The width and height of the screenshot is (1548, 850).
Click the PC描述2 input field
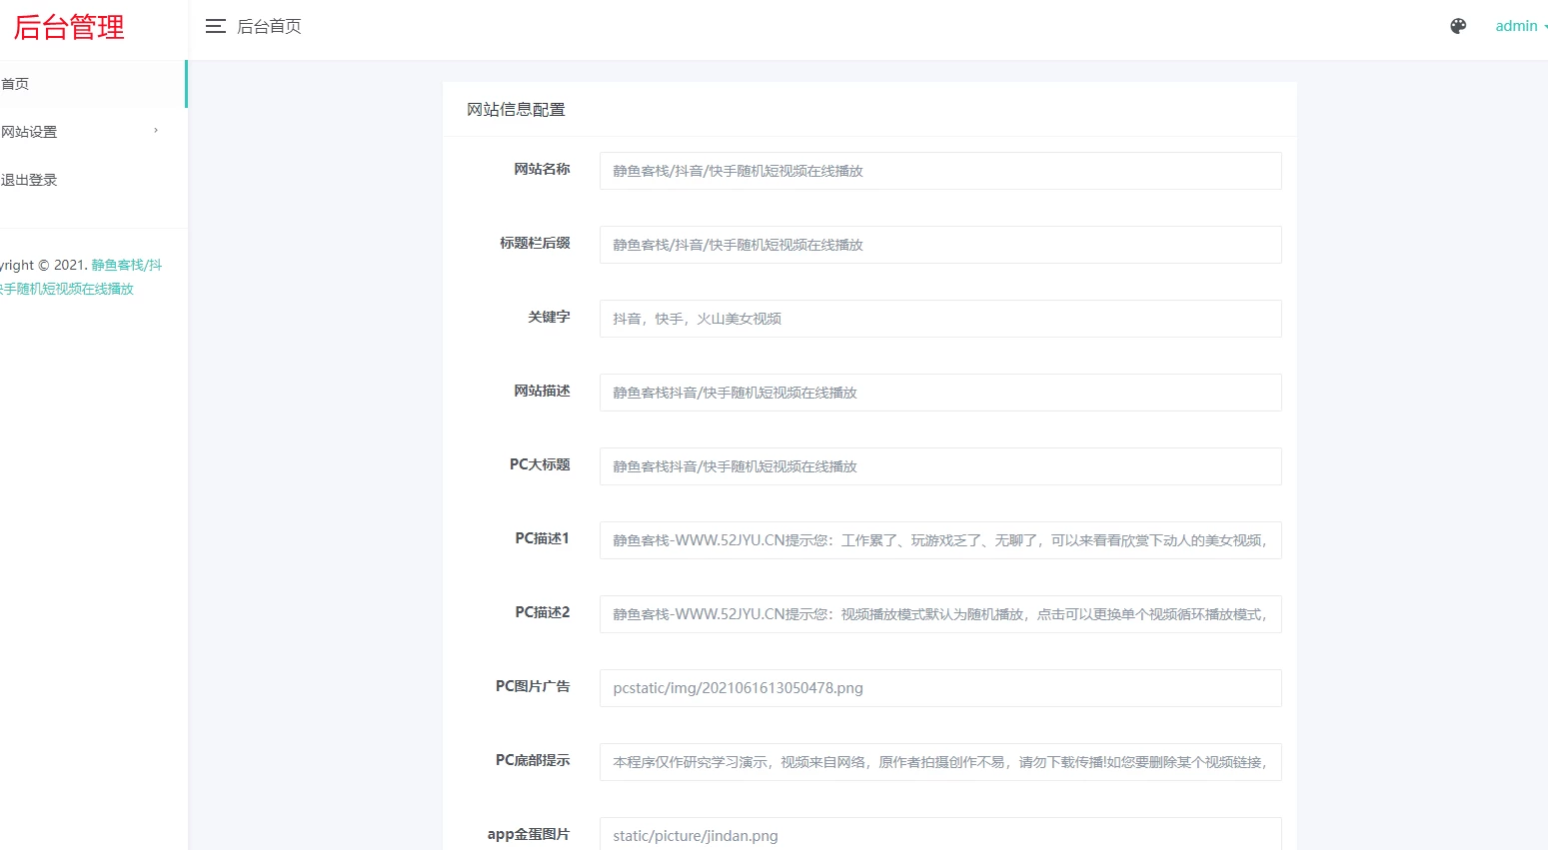pos(939,614)
